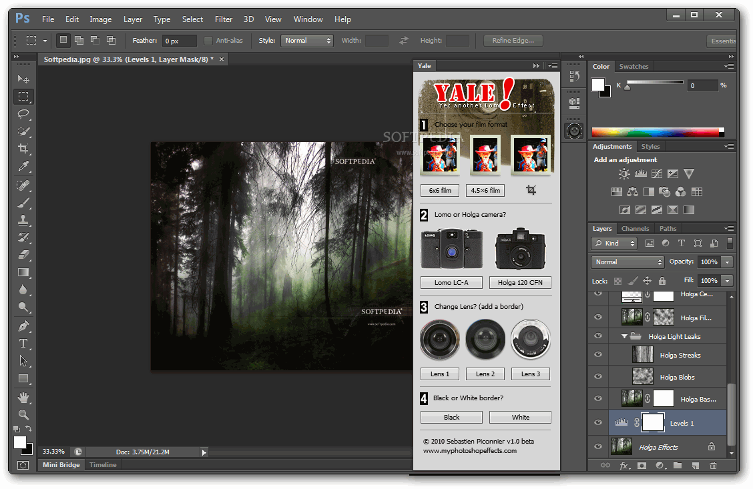Viewport: 753px width, 489px height.
Task: Toggle Lock position icon
Action: [x=648, y=281]
